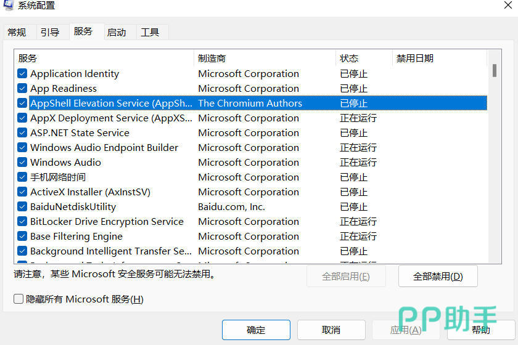The height and width of the screenshot is (345, 518).
Task: Select AppX Deployment Service row name
Action: click(x=112, y=118)
